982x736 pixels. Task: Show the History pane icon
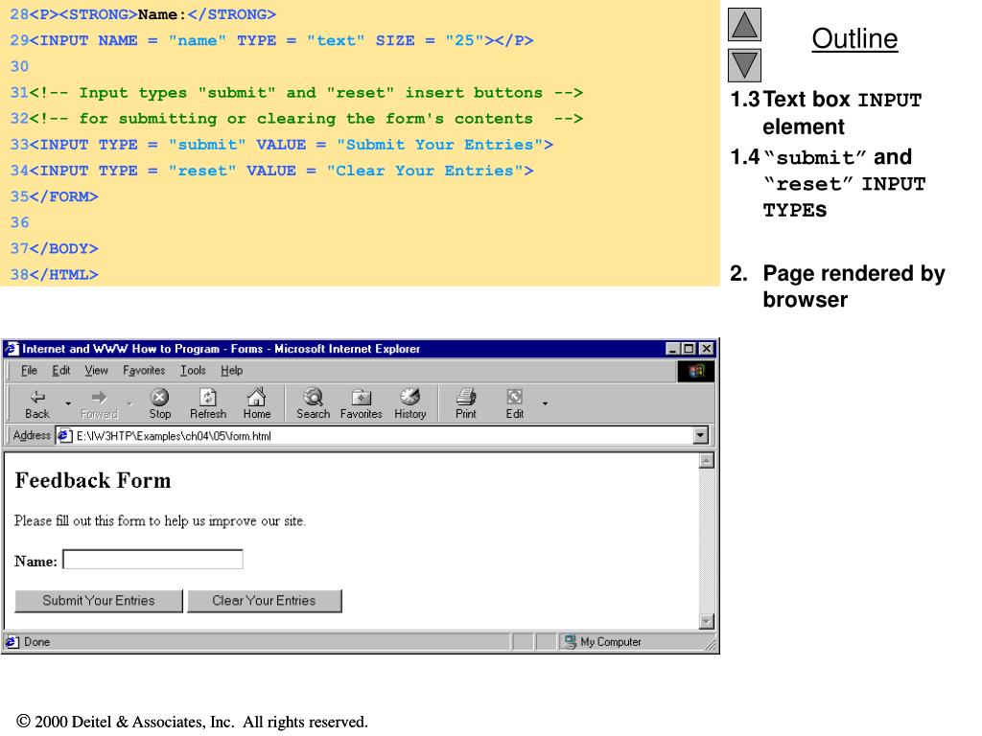click(409, 397)
